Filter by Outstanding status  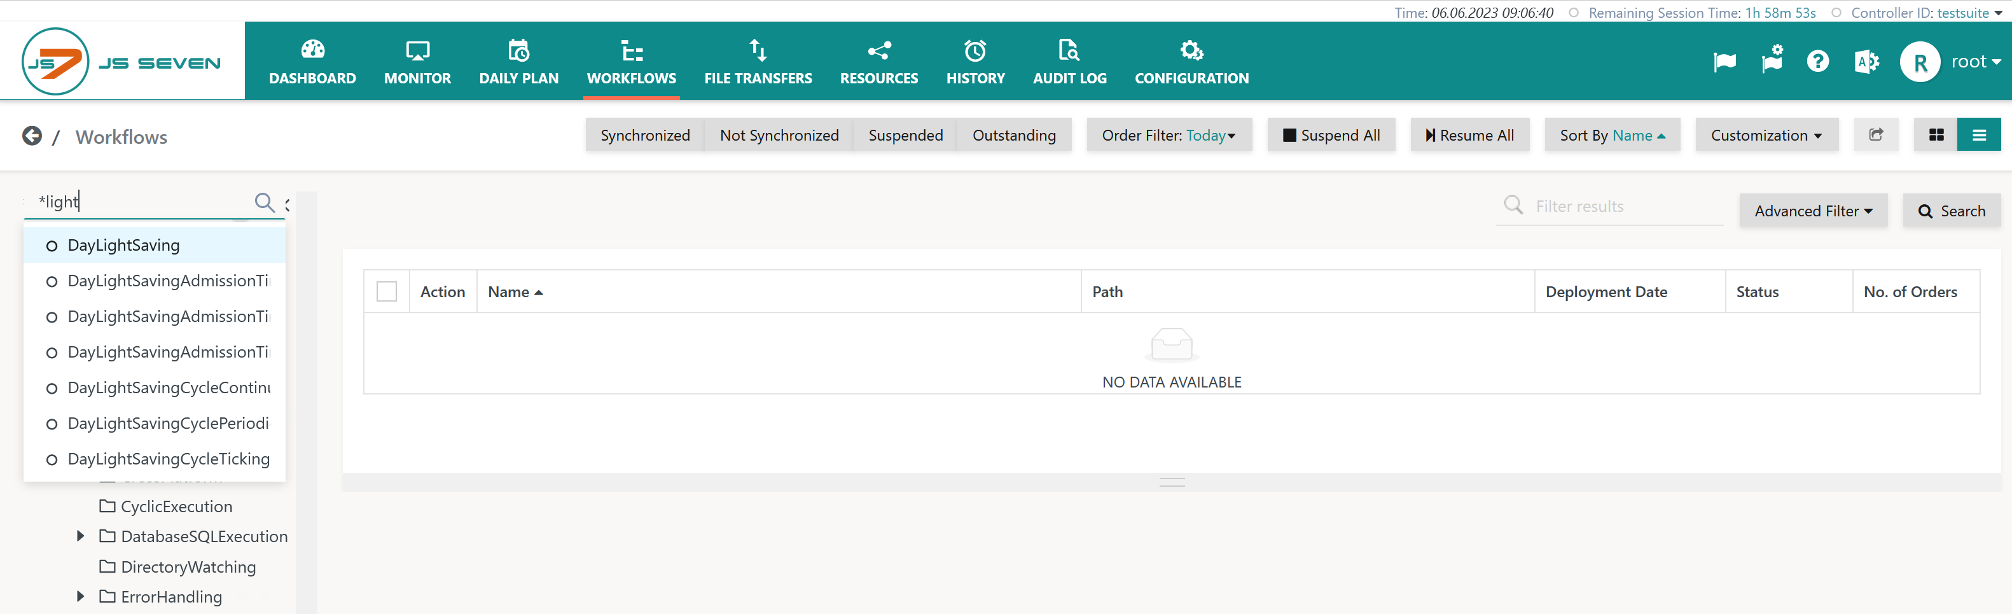(x=1014, y=135)
